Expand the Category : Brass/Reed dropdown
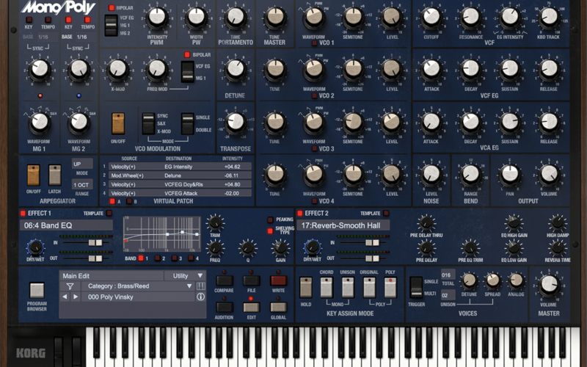 pos(139,286)
